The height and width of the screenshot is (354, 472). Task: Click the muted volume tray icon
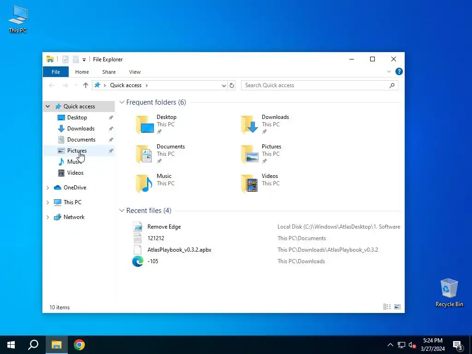tap(412, 345)
